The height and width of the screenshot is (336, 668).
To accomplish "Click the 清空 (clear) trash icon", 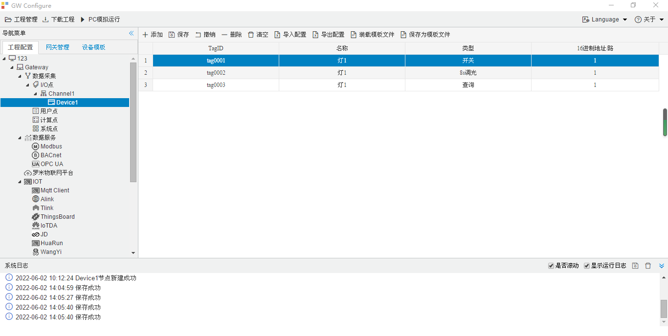I will tap(251, 35).
